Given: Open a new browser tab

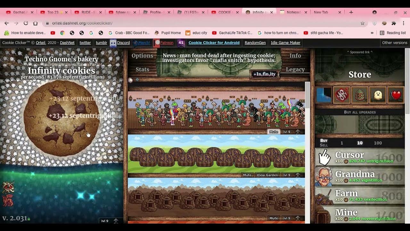Looking at the screenshot, I should pyautogui.click(x=351, y=12).
